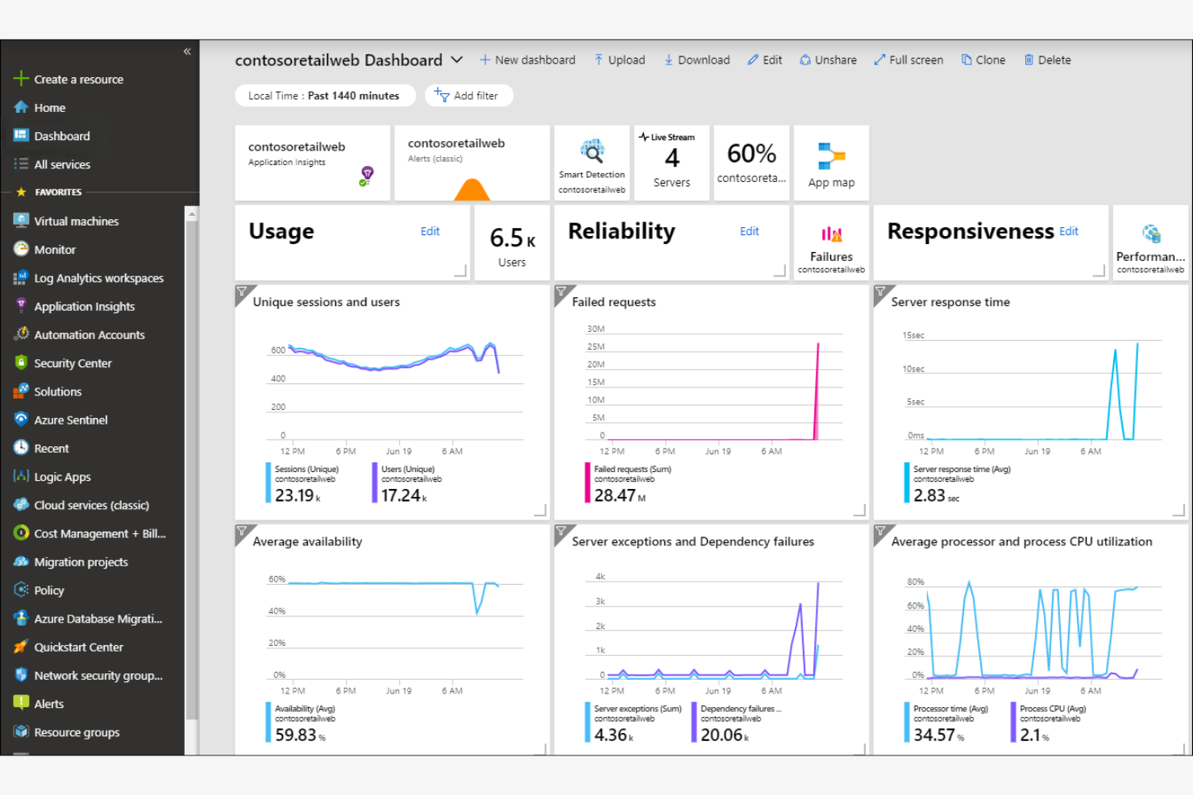Click Upload in dashboard toolbar

(619, 60)
